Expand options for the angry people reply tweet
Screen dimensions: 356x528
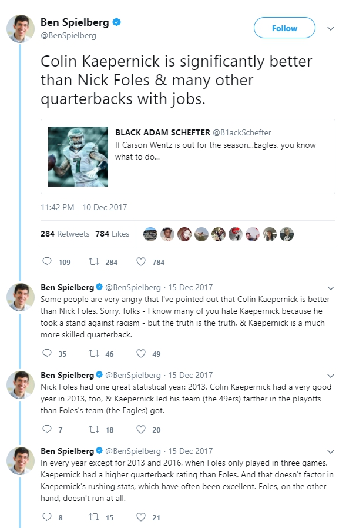pyautogui.click(x=331, y=288)
